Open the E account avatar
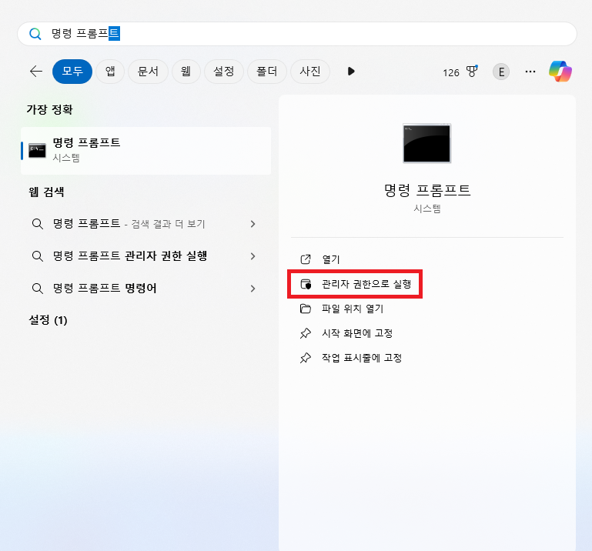 point(501,72)
